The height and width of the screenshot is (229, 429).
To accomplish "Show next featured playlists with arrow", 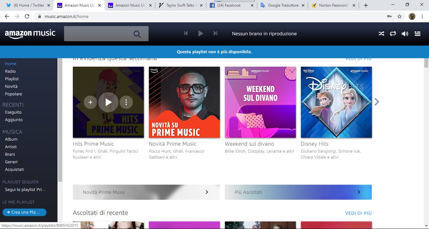I will (x=376, y=102).
